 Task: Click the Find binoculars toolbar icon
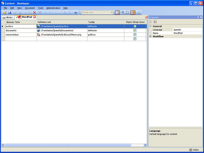64,13
